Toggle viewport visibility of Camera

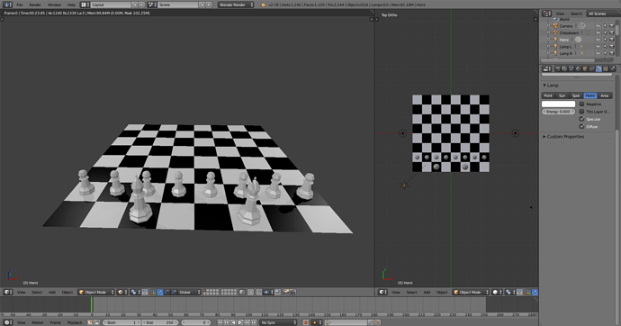598,26
